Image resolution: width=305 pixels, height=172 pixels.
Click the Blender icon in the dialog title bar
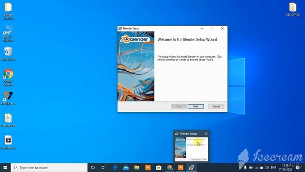coord(120,29)
